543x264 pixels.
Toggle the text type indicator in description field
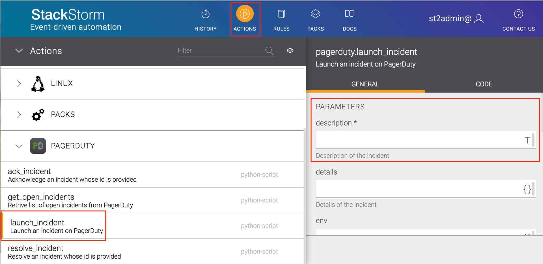[527, 140]
